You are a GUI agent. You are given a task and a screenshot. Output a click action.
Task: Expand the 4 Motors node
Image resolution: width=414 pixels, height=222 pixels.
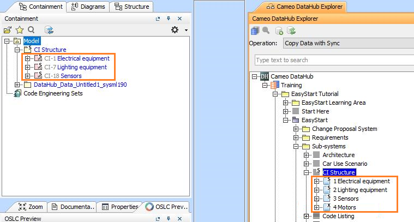click(316, 207)
